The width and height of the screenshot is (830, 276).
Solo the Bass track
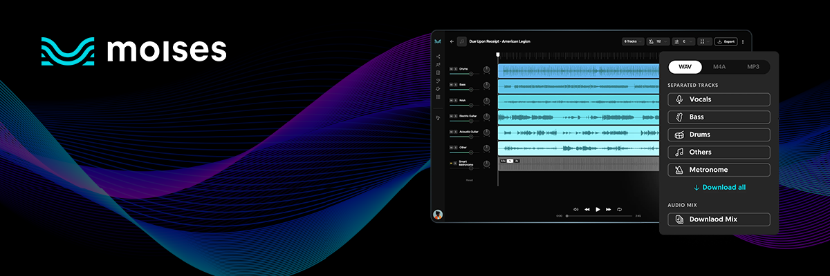click(x=455, y=85)
